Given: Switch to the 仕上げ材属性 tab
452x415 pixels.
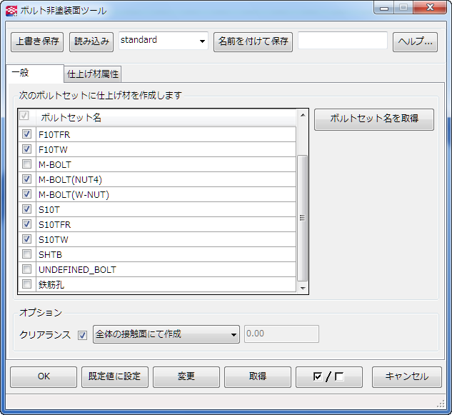Looking at the screenshot, I should coord(93,74).
